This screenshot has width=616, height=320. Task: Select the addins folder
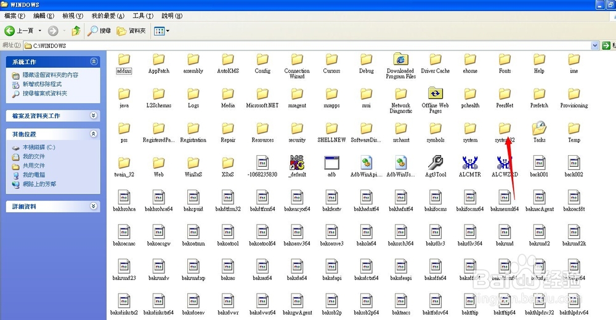coord(124,63)
